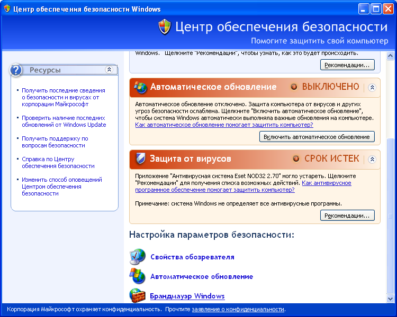Click the Ресурсы help question-mark icon
397x317 pixels.
[x=16, y=70]
